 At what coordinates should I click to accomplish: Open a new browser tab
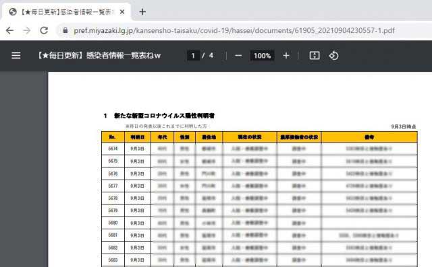coord(142,12)
